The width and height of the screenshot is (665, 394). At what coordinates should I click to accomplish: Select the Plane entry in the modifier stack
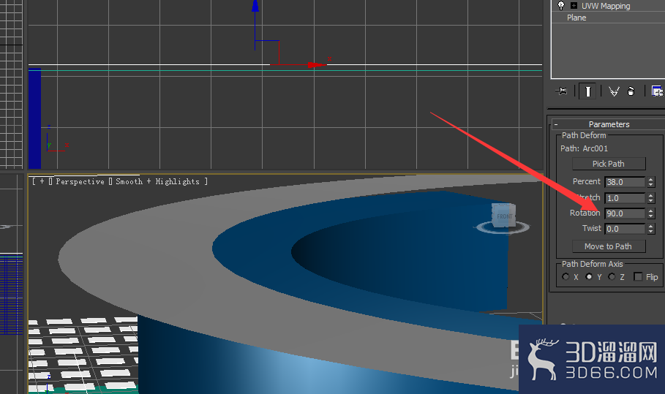pos(576,18)
